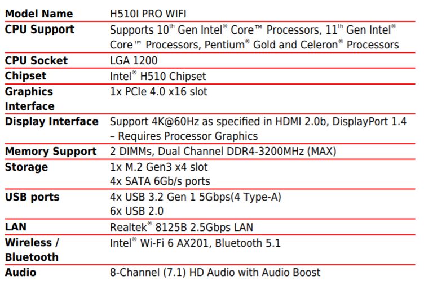
Task: Click the Graphics Interface label
Action: coord(29,99)
